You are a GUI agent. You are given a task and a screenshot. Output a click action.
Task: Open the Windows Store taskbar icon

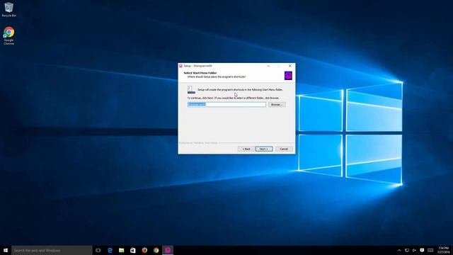133,250
